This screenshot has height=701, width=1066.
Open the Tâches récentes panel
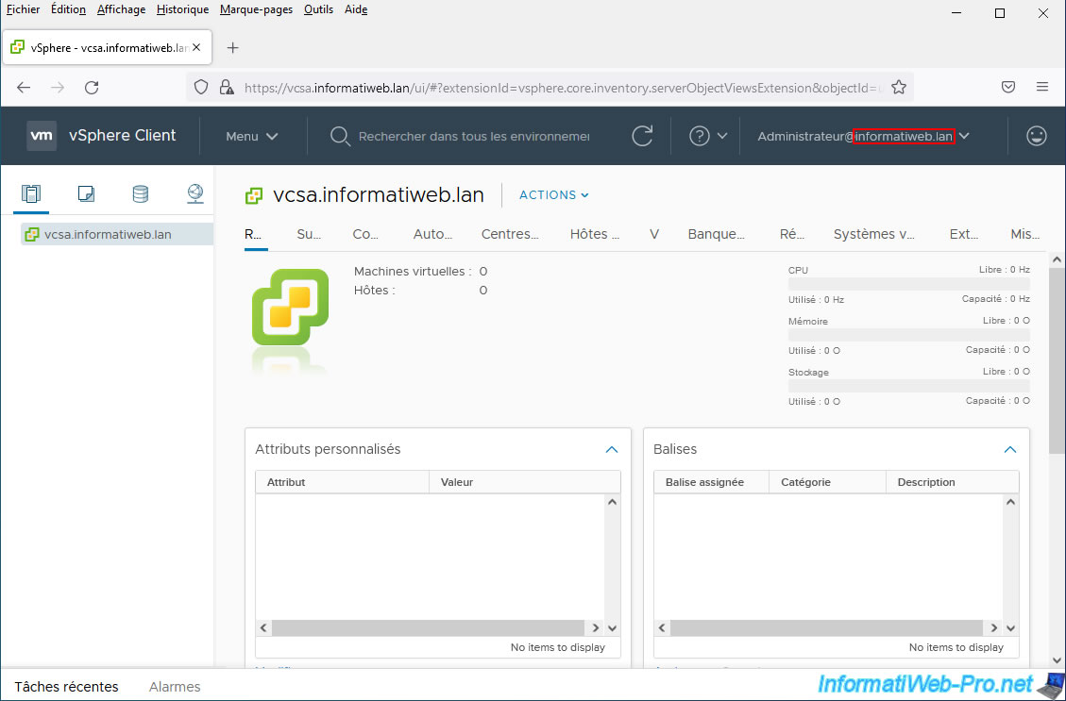pyautogui.click(x=67, y=687)
